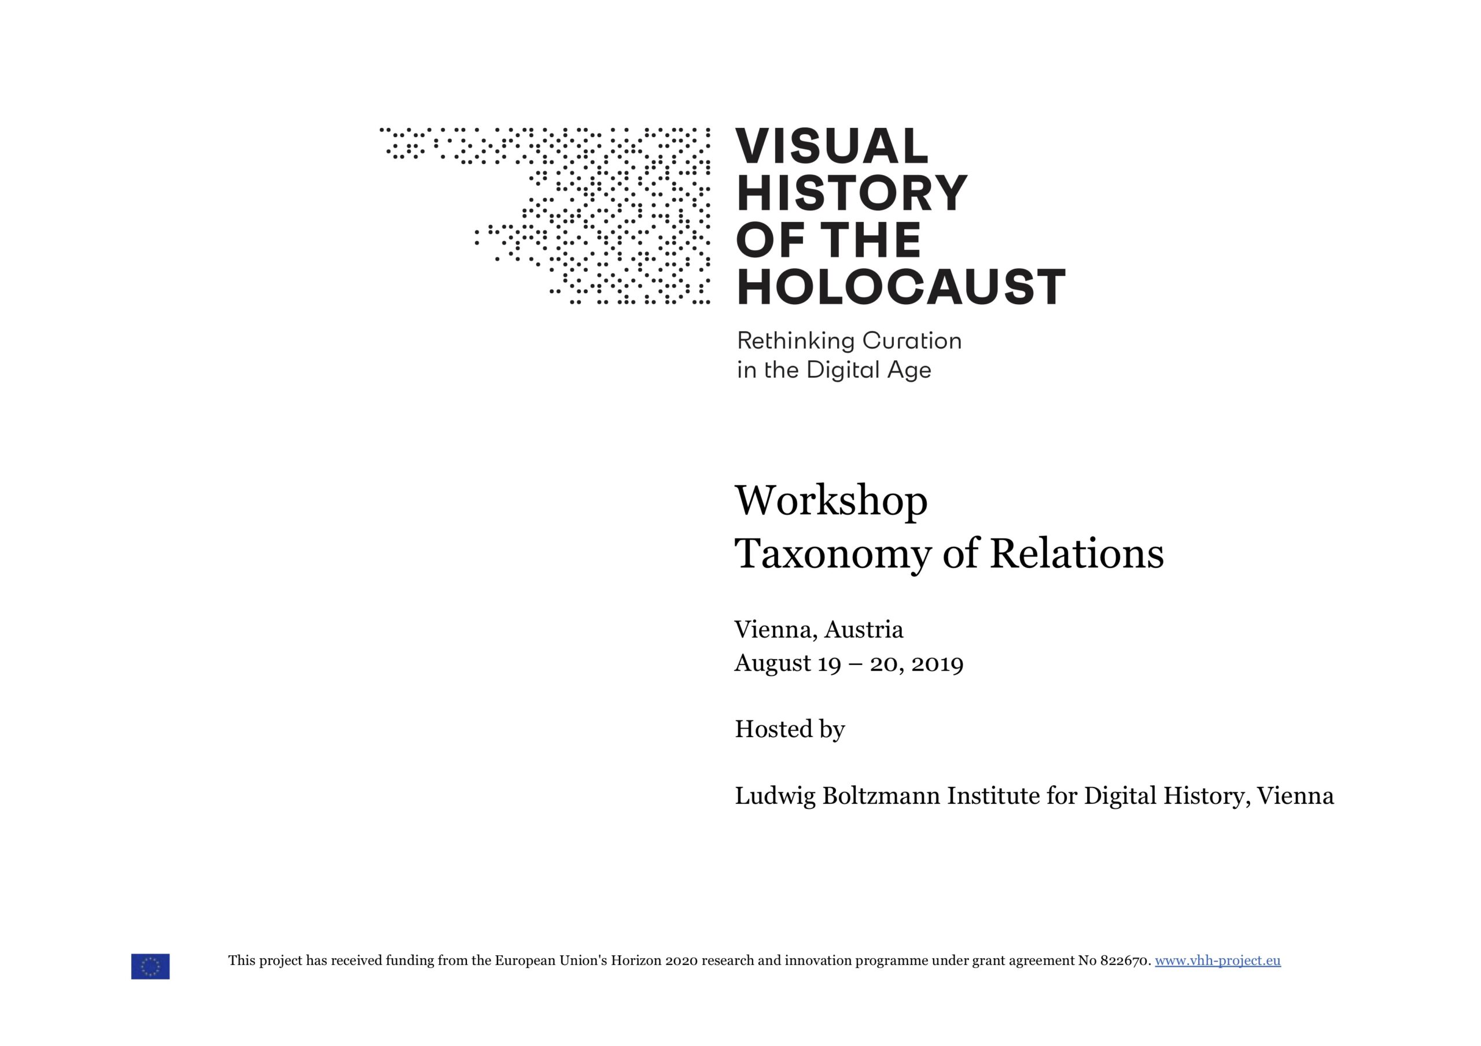Viewport: 1481px width, 1046px height.
Task: Click the 'Taxonomy of Relations' heading
Action: pos(949,554)
